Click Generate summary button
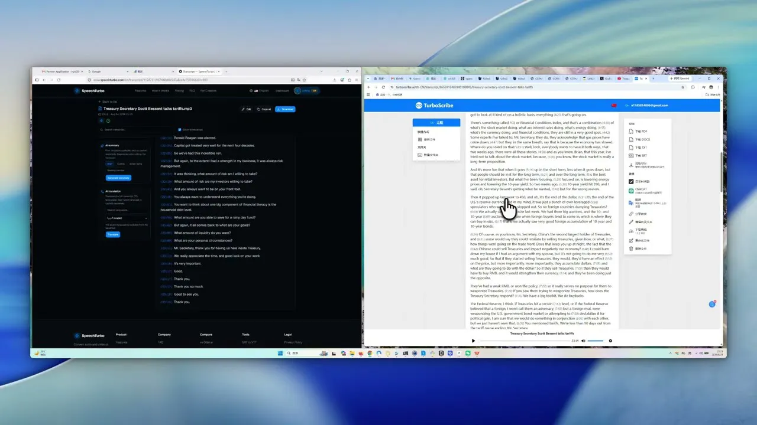 (118, 178)
